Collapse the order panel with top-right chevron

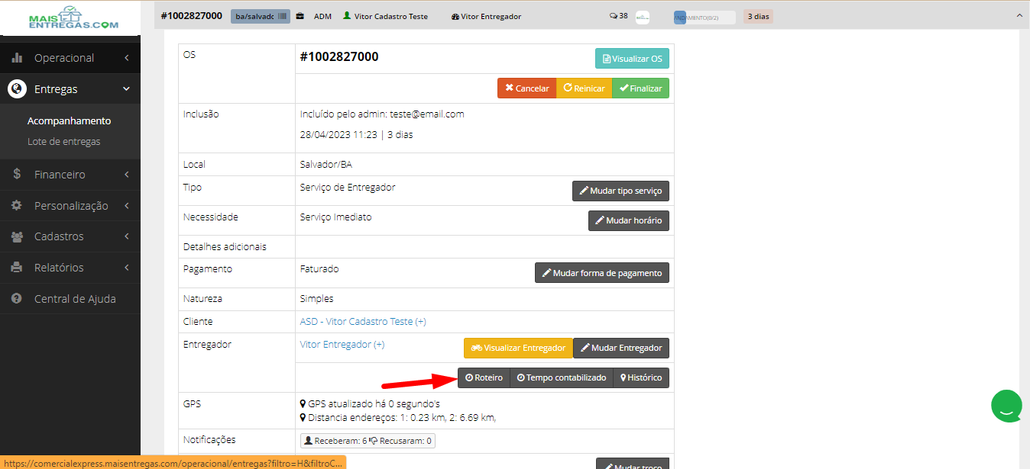click(x=1019, y=16)
